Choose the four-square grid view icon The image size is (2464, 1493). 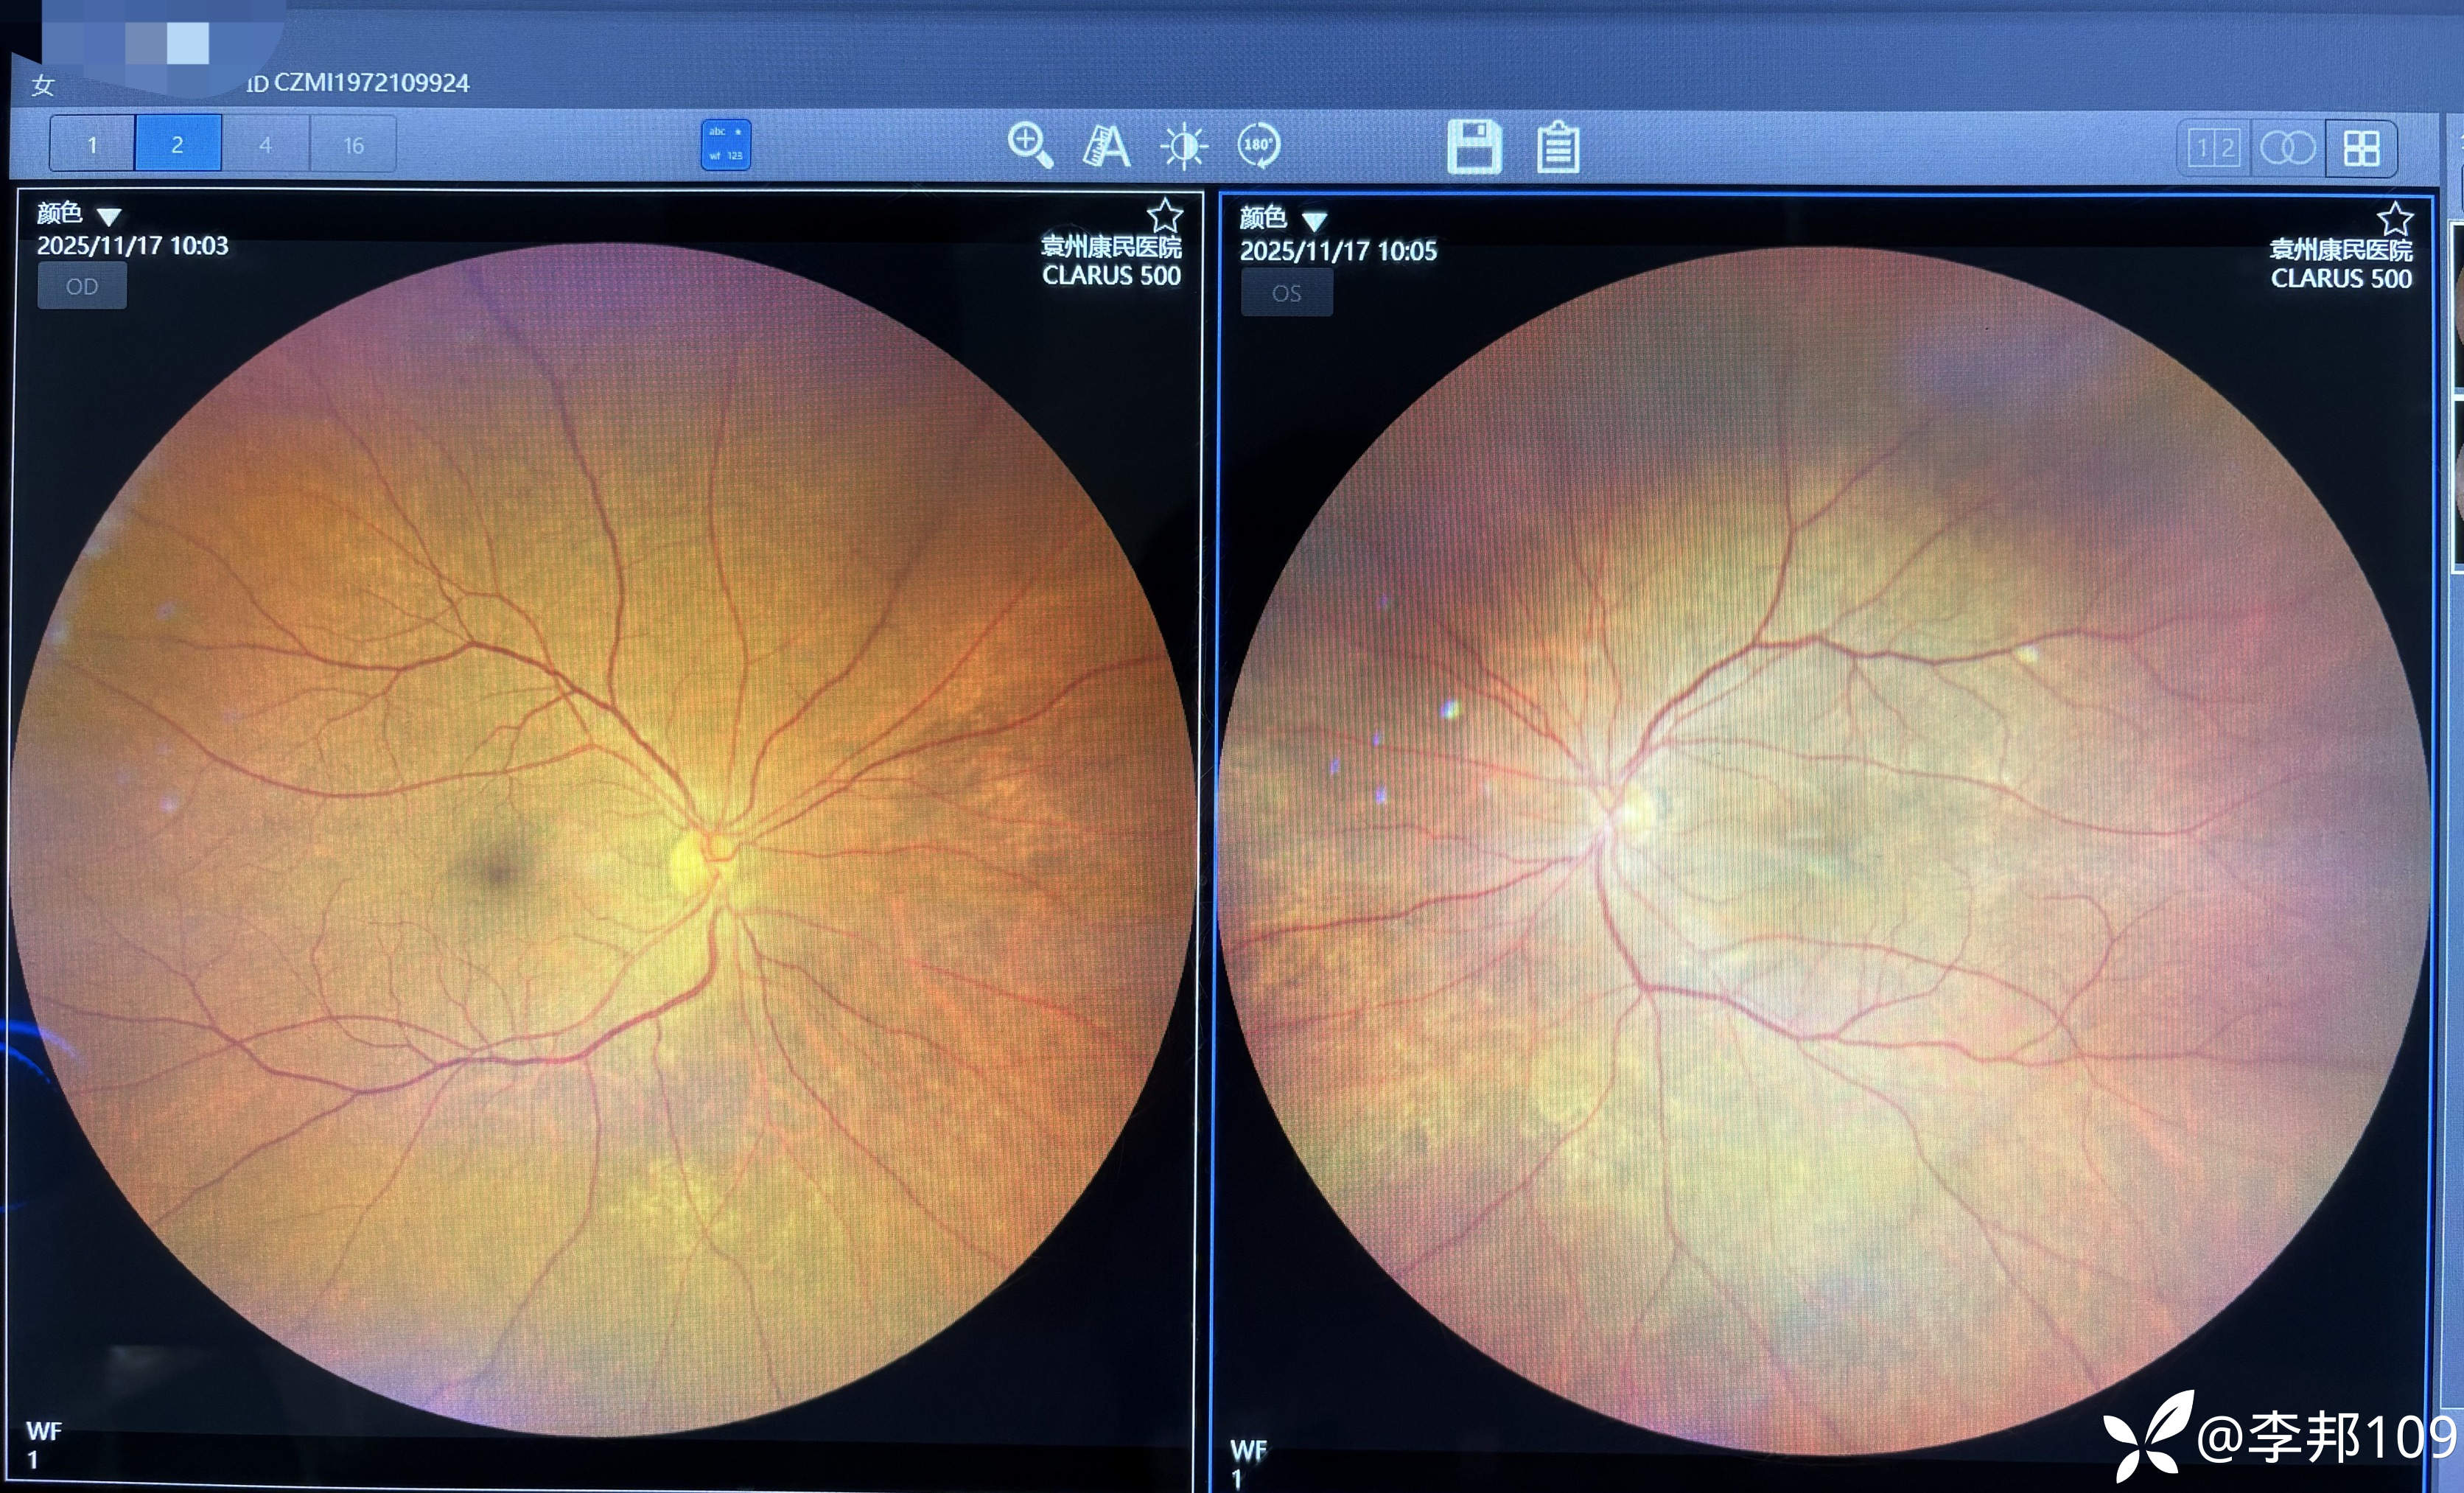click(x=2361, y=149)
